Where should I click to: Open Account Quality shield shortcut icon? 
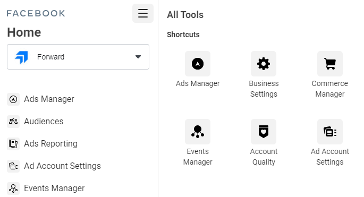coord(264,132)
